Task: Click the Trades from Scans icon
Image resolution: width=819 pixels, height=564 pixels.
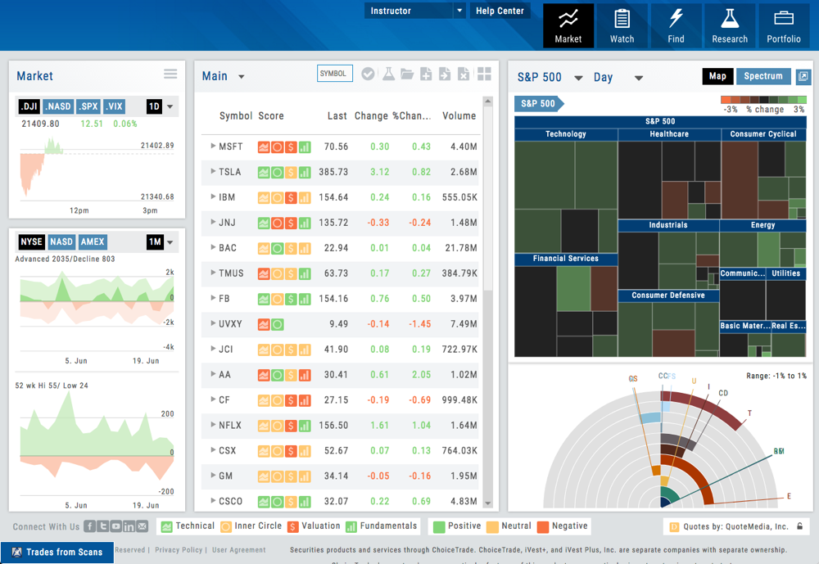Action: click(x=16, y=552)
